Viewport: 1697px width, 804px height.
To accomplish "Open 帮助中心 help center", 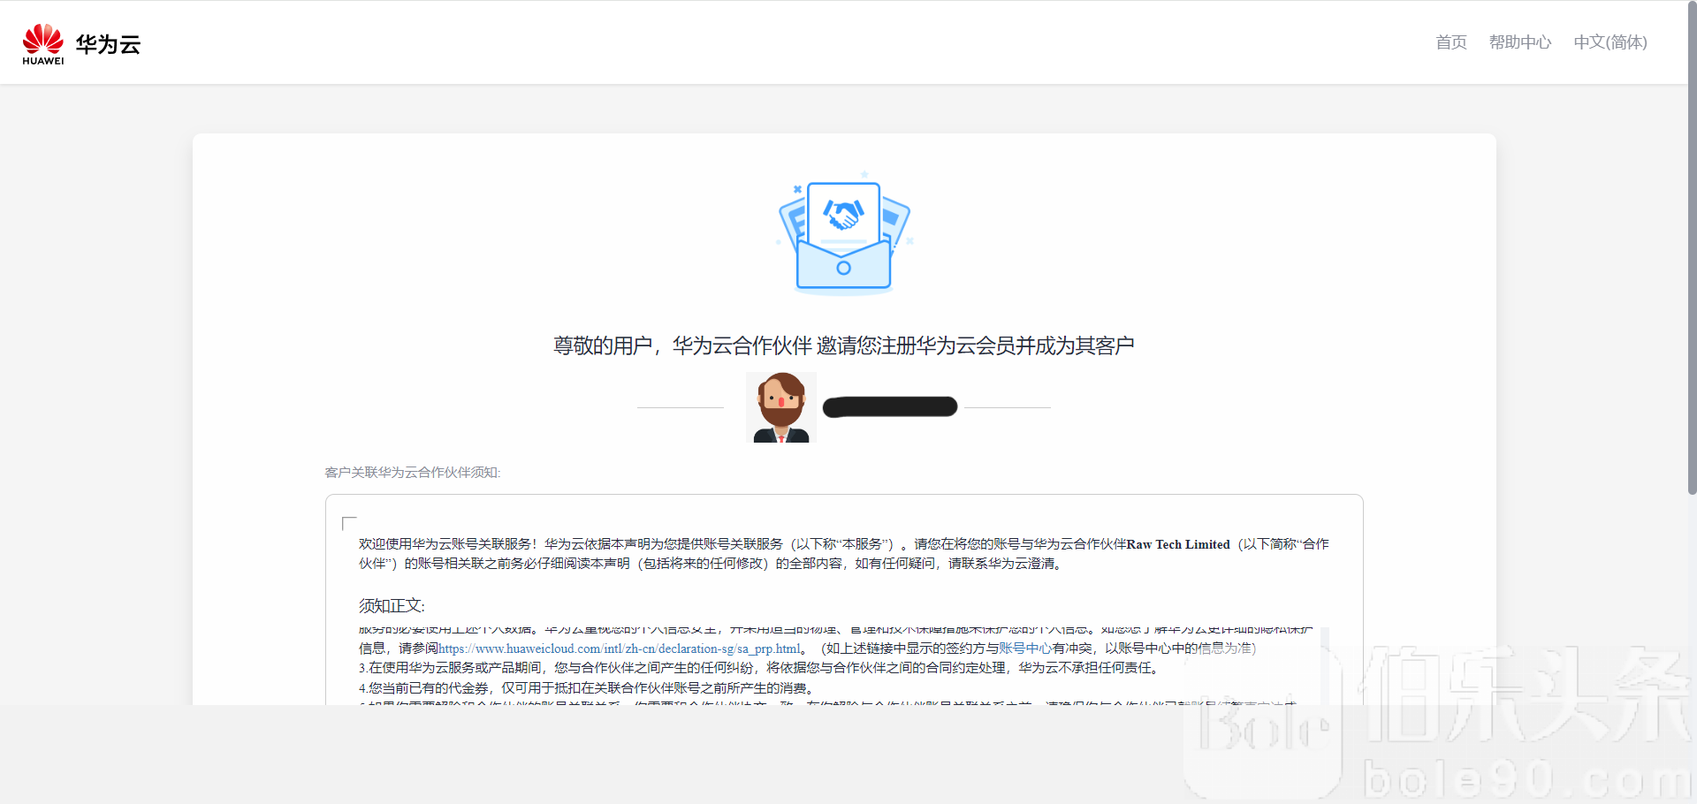I will tap(1520, 42).
